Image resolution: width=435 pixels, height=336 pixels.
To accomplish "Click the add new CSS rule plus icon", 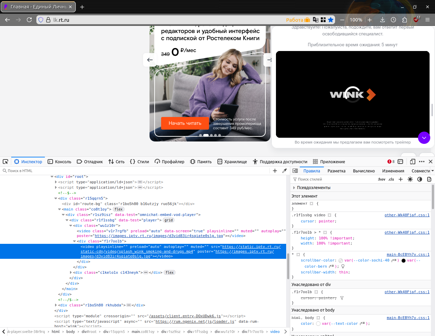I will tap(401, 179).
